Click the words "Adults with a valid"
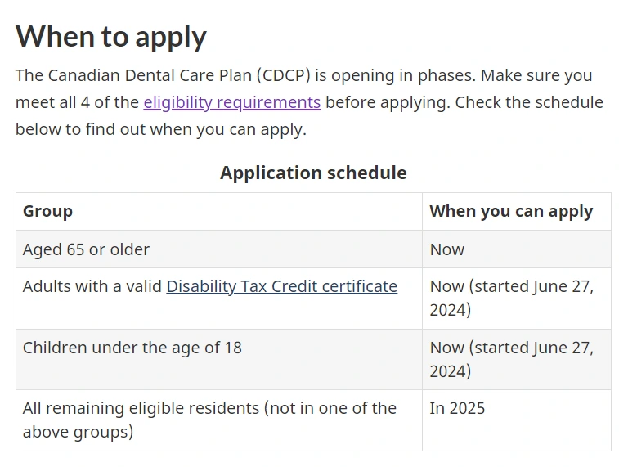The image size is (619, 467). point(92,286)
